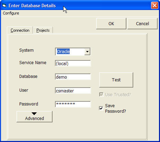Click into the Database field
The height and width of the screenshot is (142, 160).
click(x=73, y=77)
